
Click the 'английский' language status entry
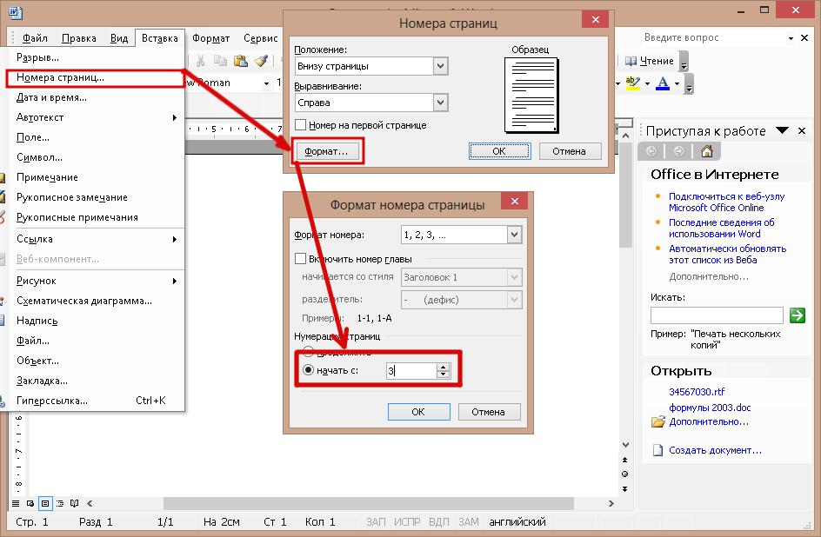(x=517, y=522)
